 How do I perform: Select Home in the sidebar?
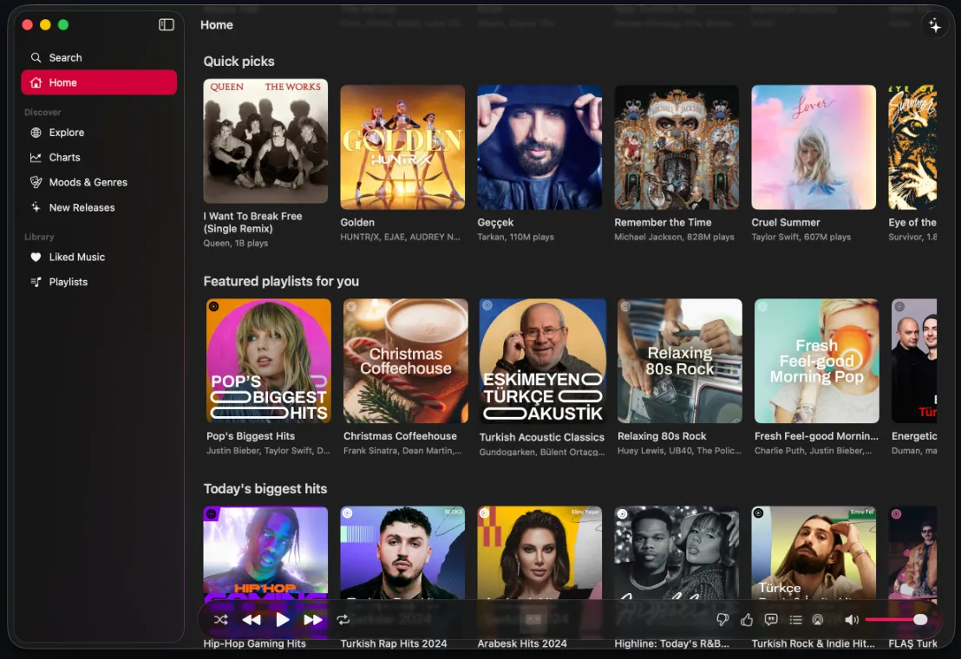point(99,82)
